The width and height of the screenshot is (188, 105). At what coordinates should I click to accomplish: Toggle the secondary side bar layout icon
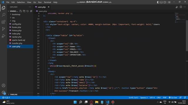(164, 2)
